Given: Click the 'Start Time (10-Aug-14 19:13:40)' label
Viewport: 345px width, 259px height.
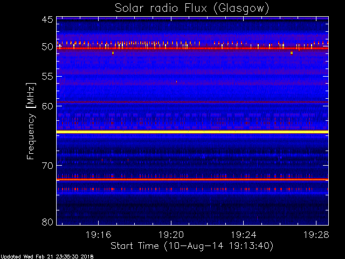Looking at the screenshot, I should point(192,246).
